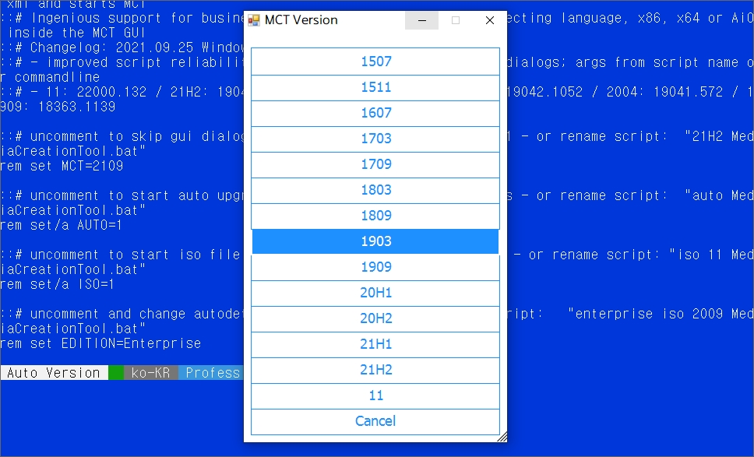
Task: Close the MCT Version dialog window
Action: [x=489, y=21]
